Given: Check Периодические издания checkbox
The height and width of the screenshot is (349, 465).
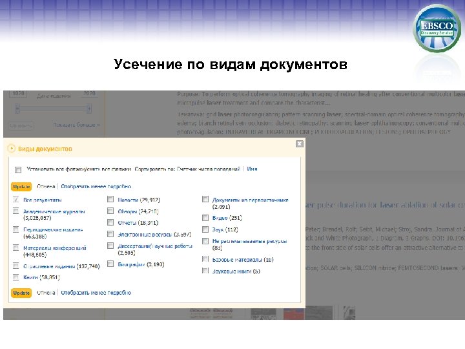Looking at the screenshot, I should tap(15, 229).
